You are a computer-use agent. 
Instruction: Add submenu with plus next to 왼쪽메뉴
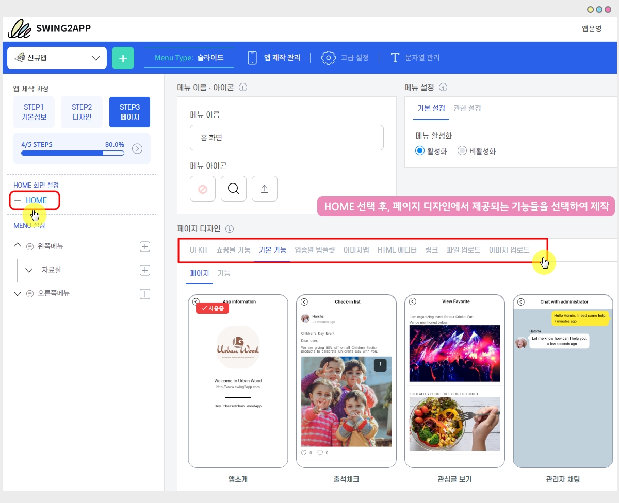click(145, 246)
